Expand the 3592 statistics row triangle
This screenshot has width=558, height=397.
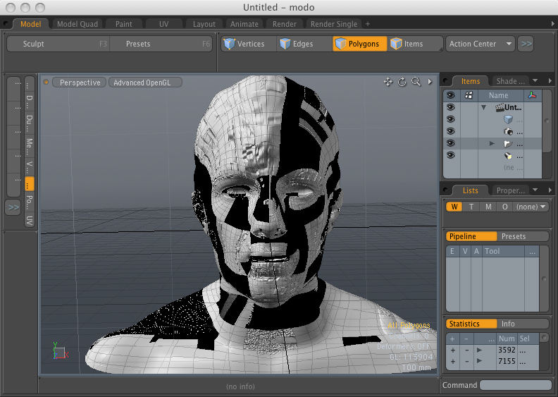pos(479,350)
